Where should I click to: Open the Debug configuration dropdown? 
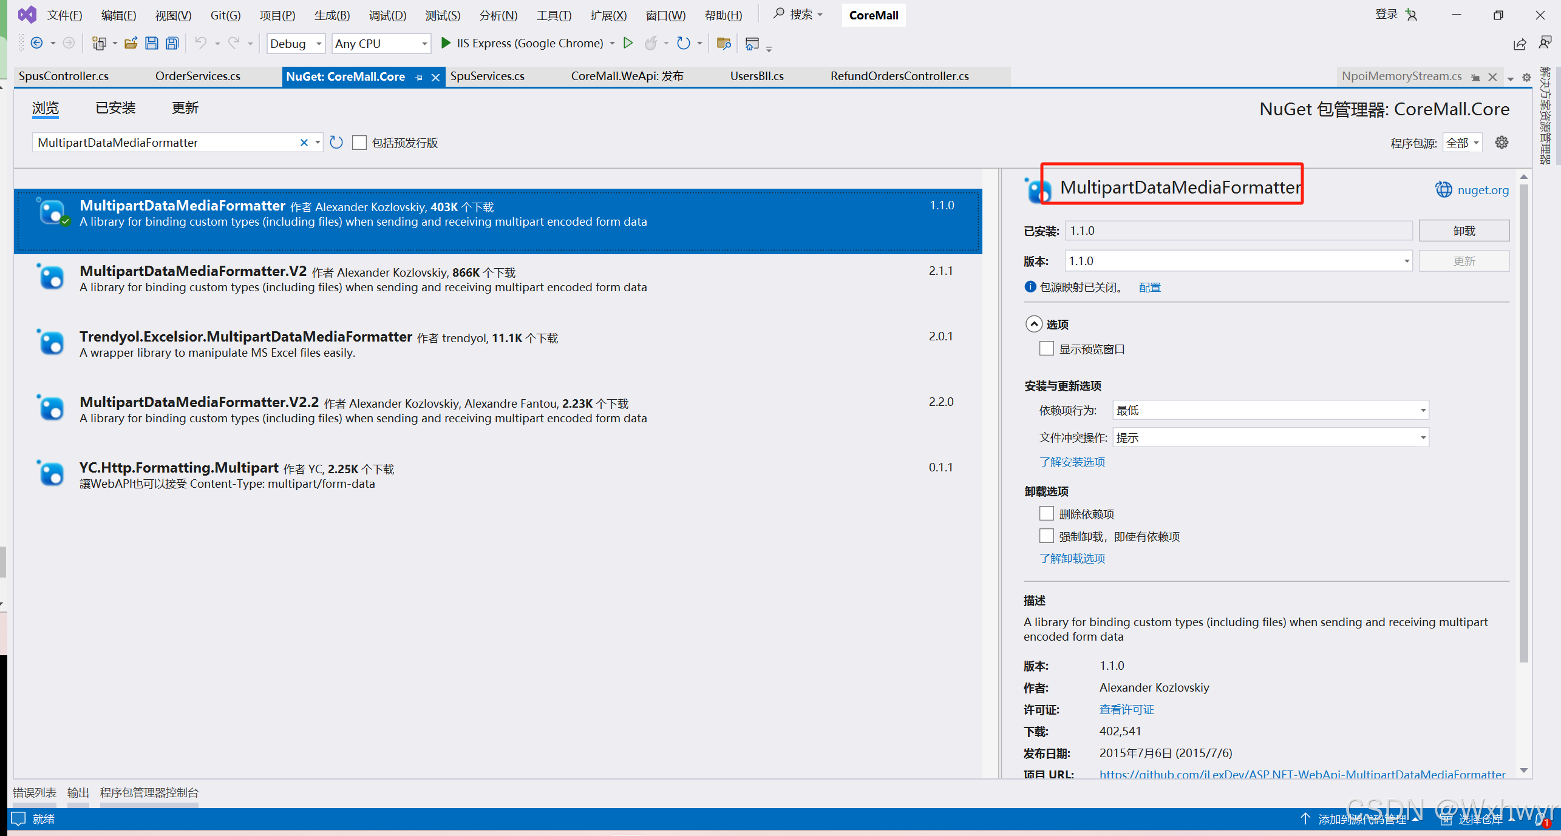[x=296, y=43]
